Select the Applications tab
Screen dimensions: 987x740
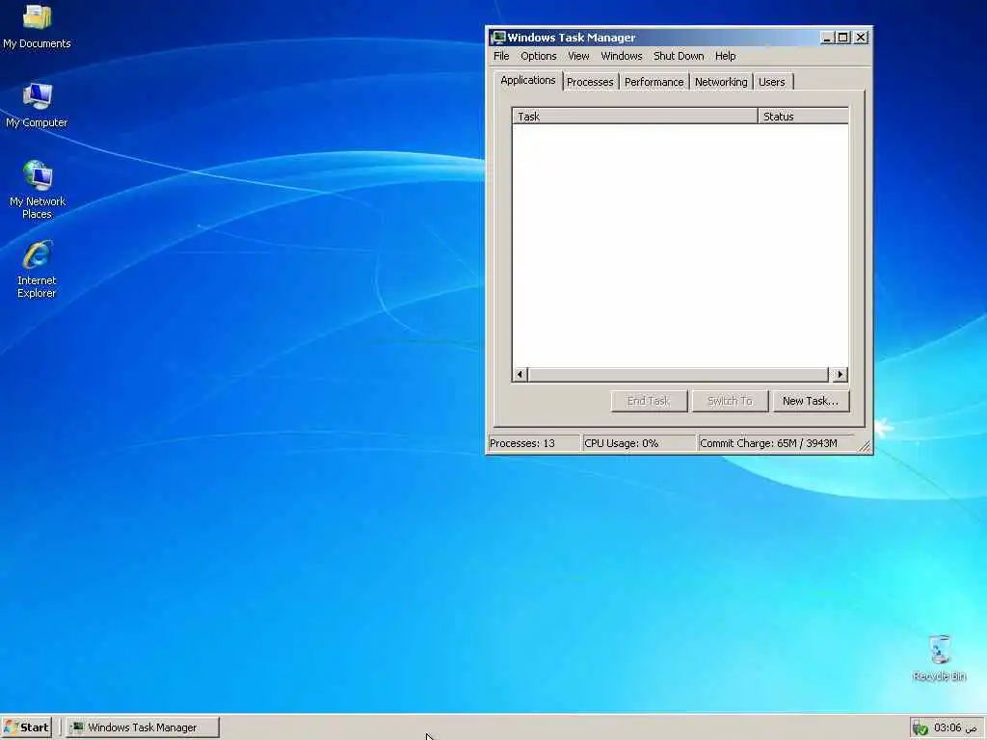(527, 81)
